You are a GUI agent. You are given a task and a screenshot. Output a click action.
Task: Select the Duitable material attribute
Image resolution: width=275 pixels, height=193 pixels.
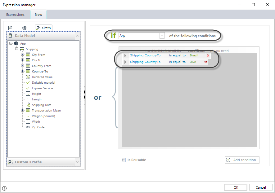(x=43, y=83)
